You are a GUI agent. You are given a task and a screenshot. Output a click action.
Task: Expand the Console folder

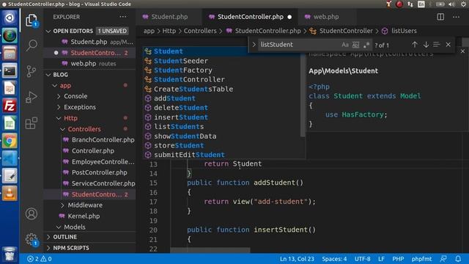59,96
